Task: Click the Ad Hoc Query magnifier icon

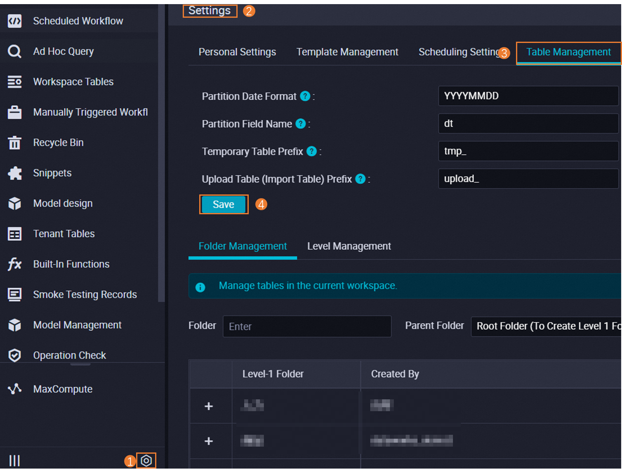Action: click(x=15, y=52)
